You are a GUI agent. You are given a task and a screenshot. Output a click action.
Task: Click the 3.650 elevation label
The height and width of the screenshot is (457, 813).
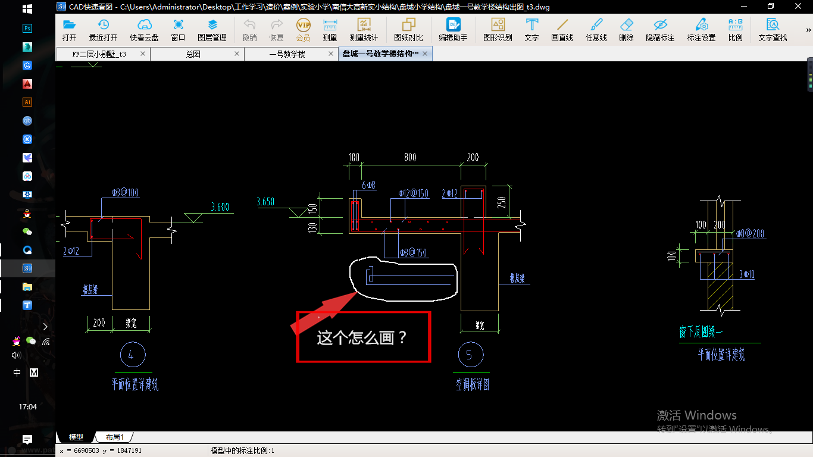(x=265, y=202)
